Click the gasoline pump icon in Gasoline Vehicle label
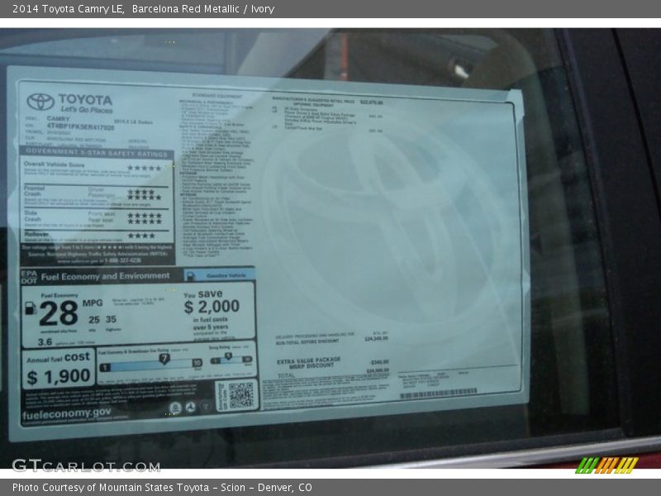This screenshot has width=661, height=496. (190, 276)
